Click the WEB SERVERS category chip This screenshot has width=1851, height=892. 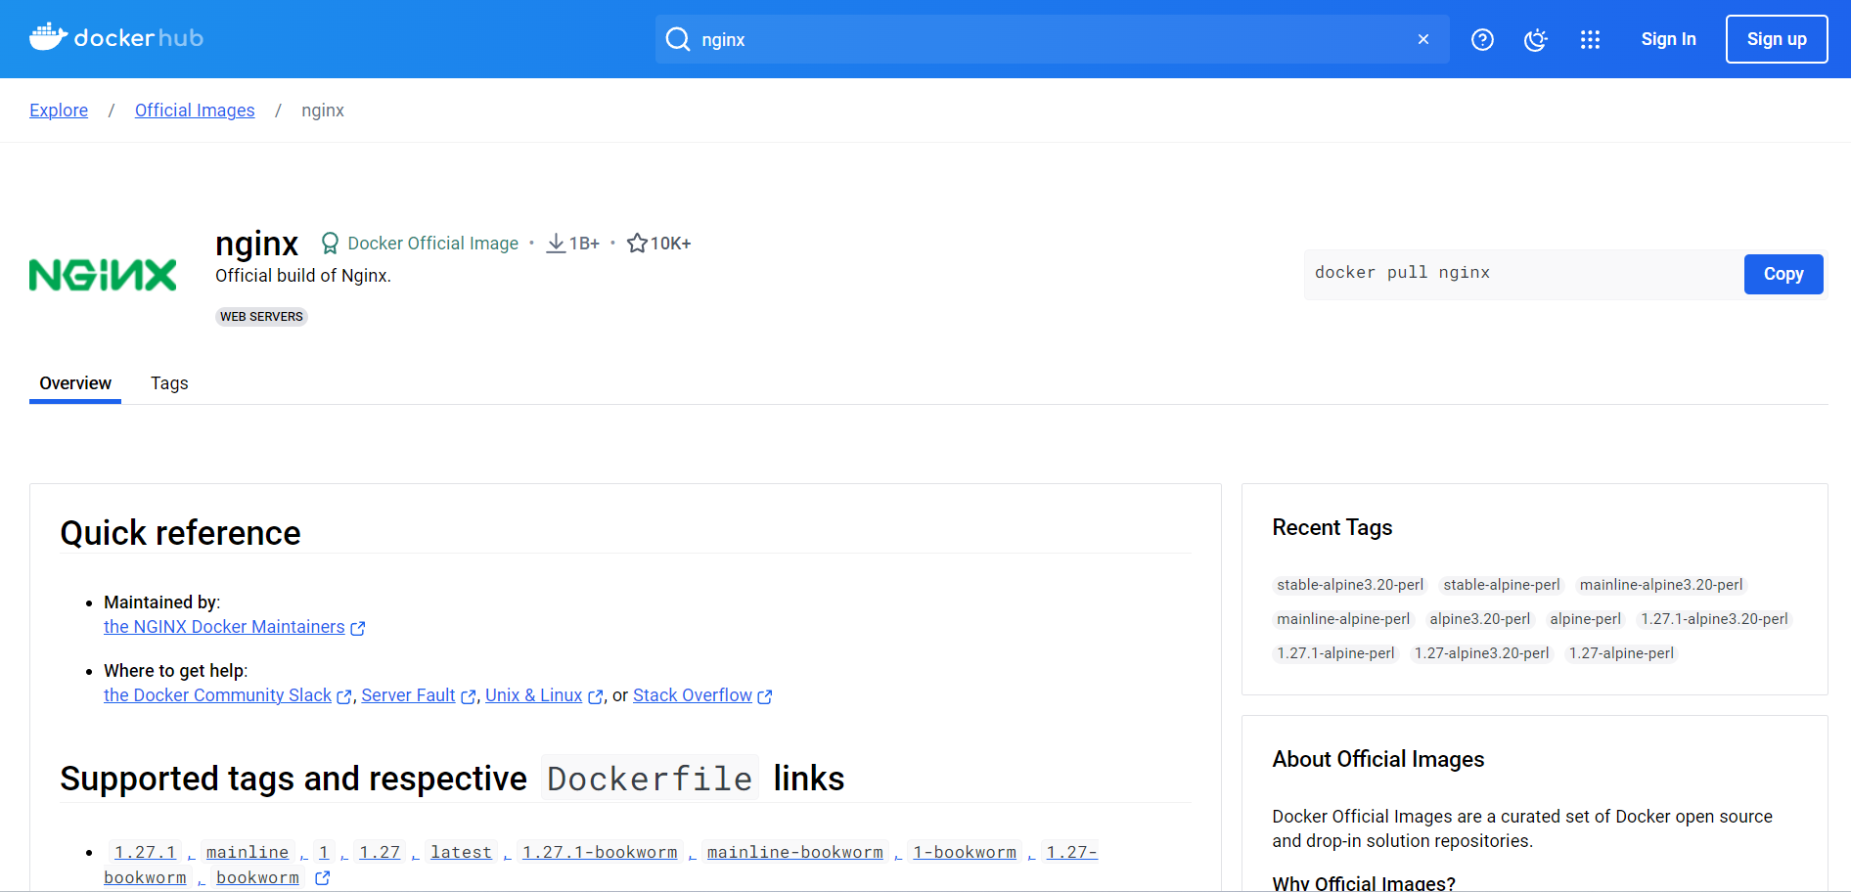(x=260, y=316)
